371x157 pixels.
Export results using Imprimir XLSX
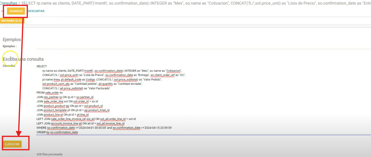[12, 21]
